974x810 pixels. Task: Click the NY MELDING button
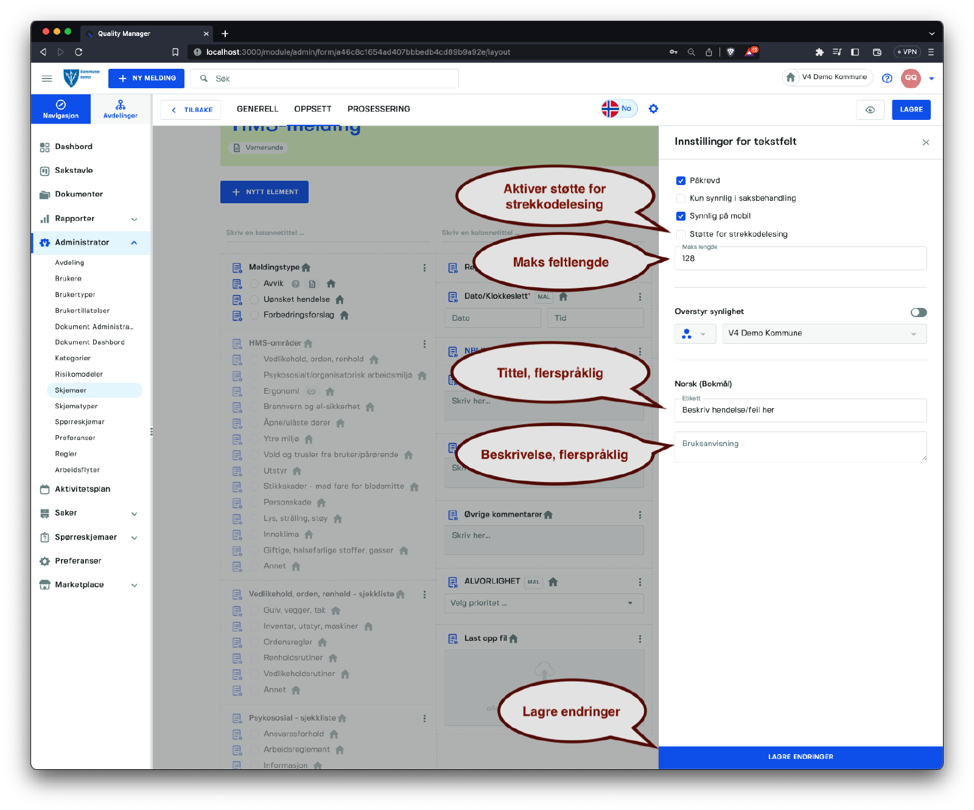click(x=146, y=79)
